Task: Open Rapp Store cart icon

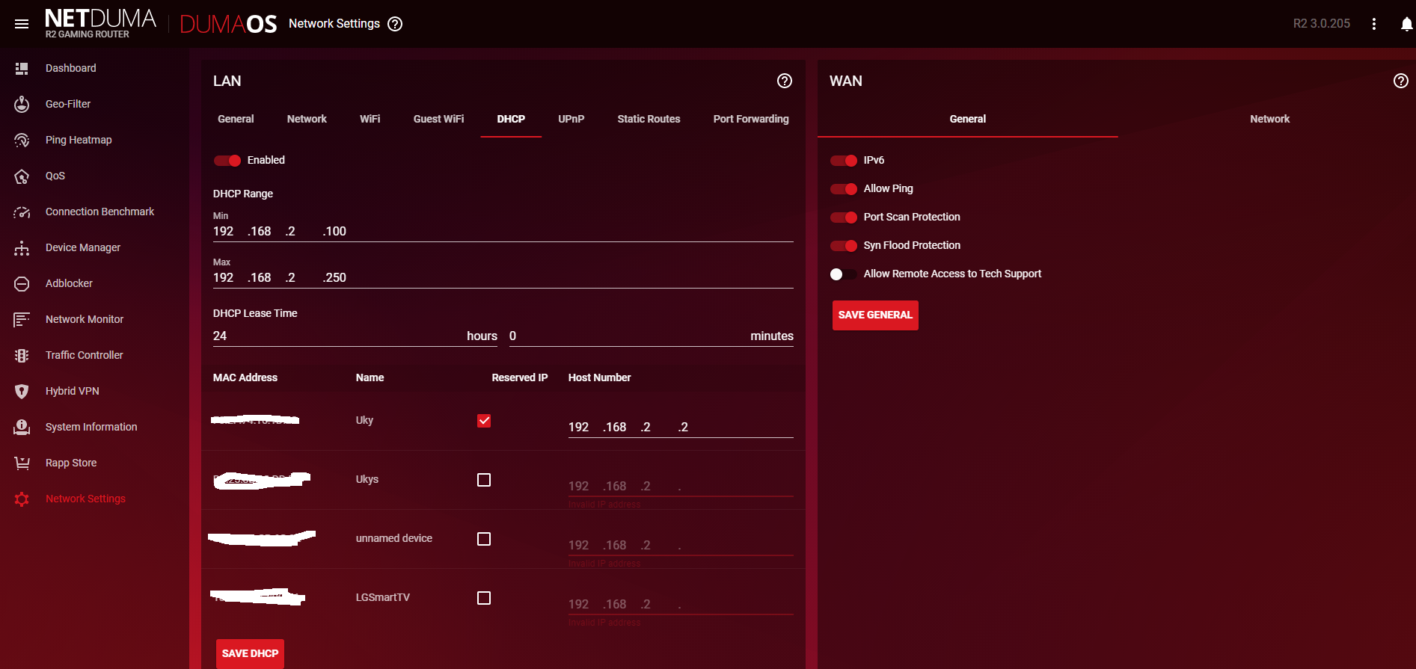Action: pyautogui.click(x=22, y=463)
